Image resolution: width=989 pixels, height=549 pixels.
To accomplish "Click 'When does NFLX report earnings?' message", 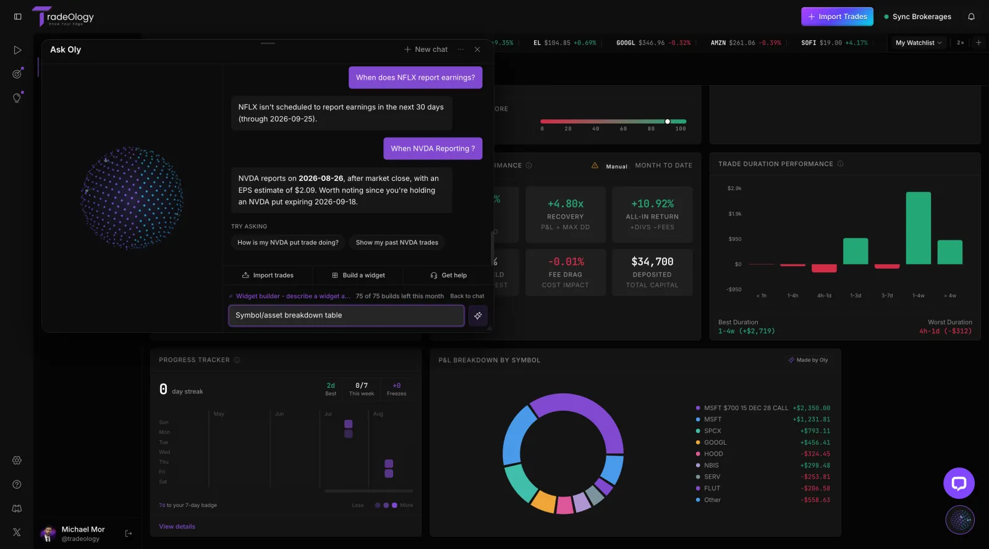I will 415,78.
